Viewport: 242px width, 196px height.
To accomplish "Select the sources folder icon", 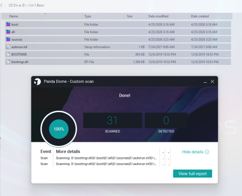I will tap(8, 39).
